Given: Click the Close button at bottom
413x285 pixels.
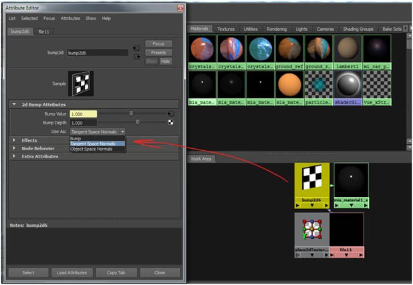Looking at the screenshot, I should tap(160, 272).
